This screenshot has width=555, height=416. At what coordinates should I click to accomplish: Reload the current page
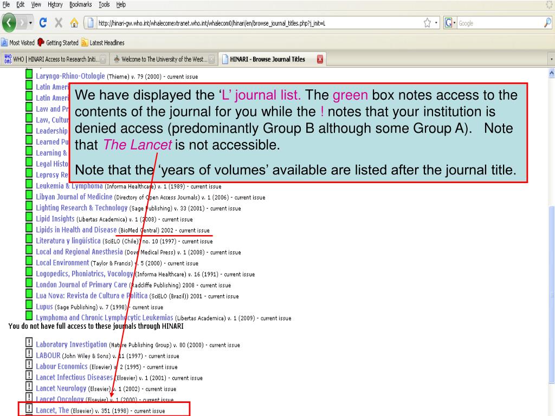coord(43,23)
